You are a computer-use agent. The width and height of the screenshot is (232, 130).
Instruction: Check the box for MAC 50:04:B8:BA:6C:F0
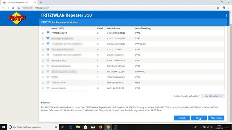pyautogui.click(x=43, y=77)
